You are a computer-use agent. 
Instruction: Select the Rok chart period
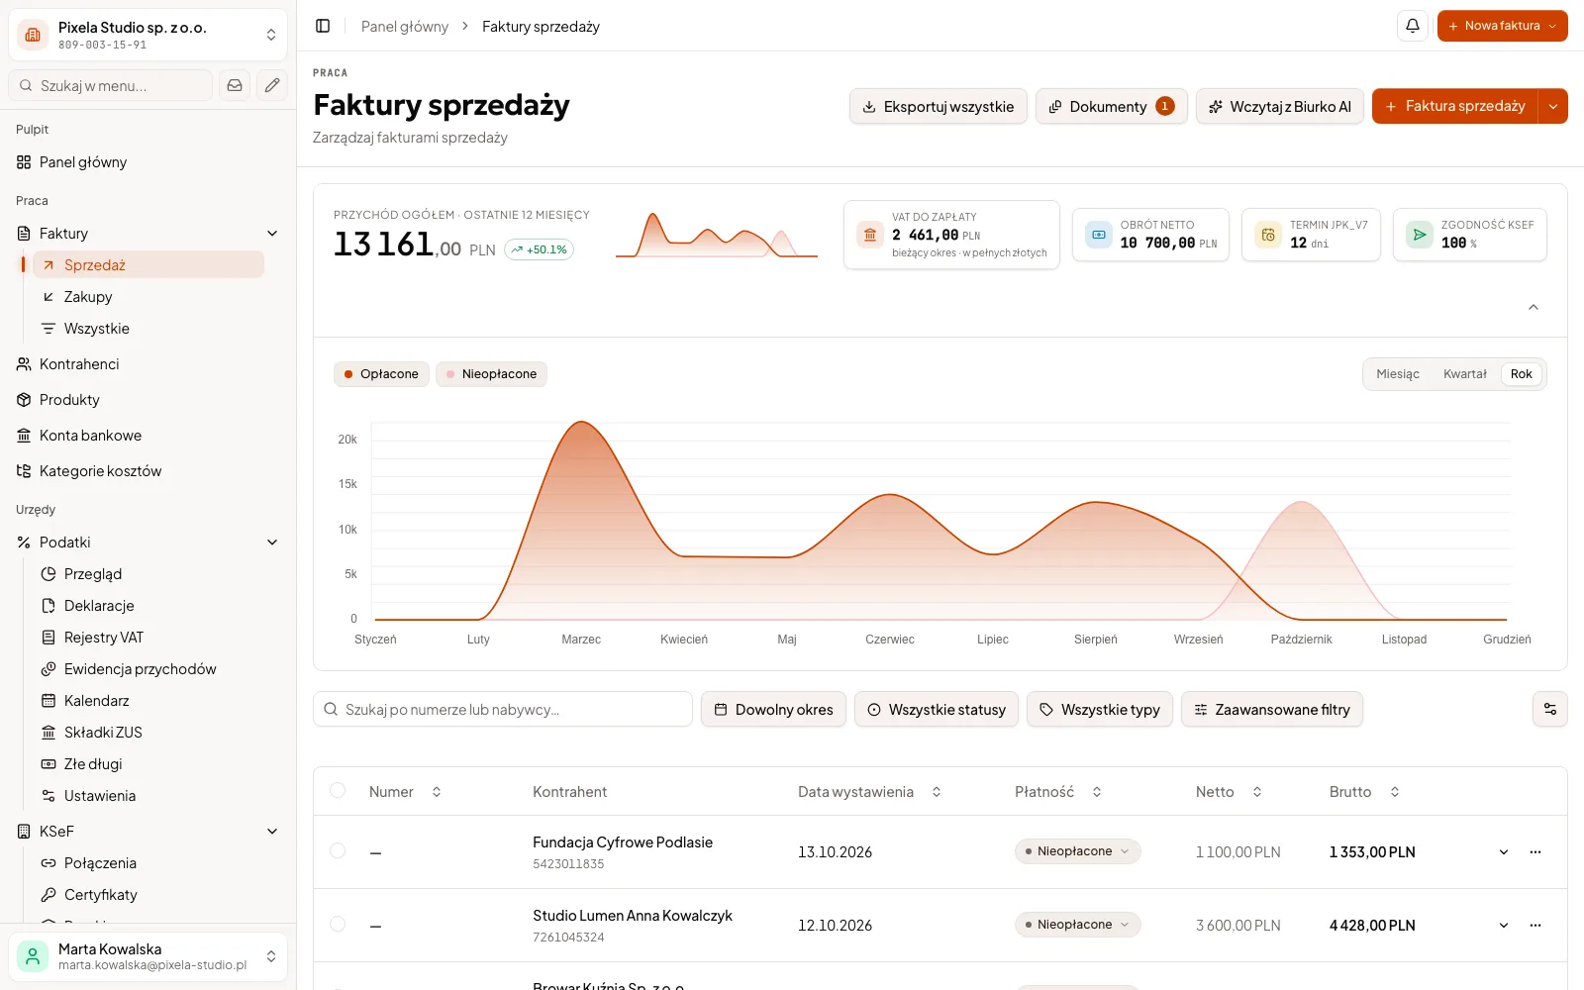(1522, 374)
